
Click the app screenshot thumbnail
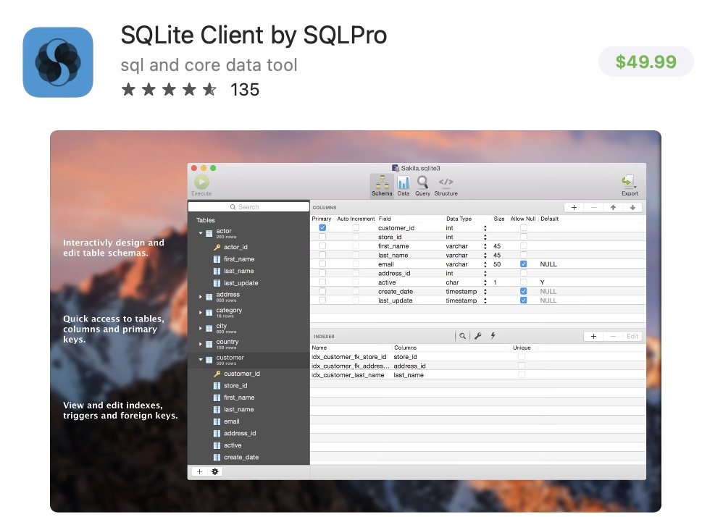coord(356,321)
